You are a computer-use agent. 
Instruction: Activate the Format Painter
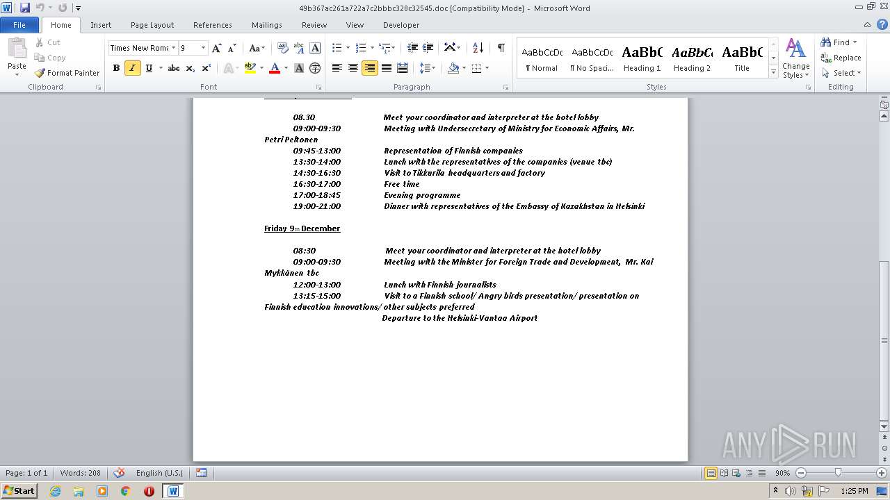click(67, 73)
